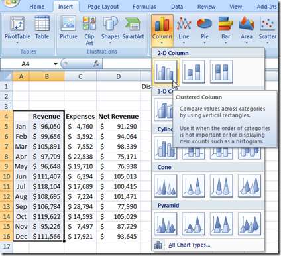The width and height of the screenshot is (281, 256).
Task: Select the 100% Stacked Cone chart
Action: pos(221,186)
